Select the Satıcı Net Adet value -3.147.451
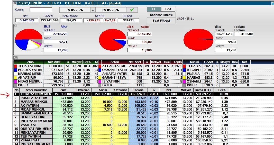The width and height of the screenshot is (274, 145). point(140,34)
